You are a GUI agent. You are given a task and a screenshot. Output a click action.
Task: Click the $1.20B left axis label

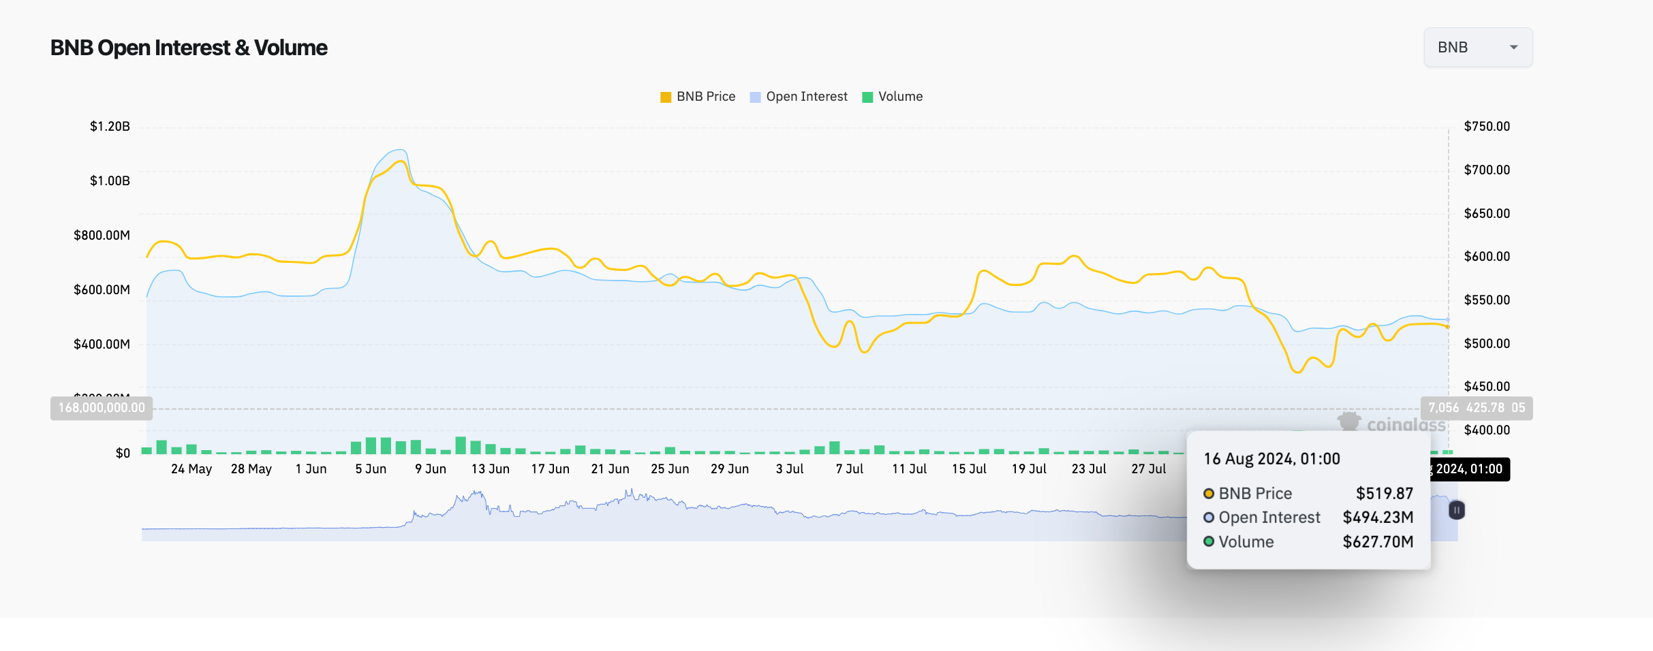click(110, 126)
